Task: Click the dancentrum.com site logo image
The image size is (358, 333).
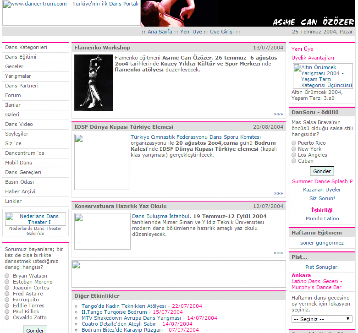Action: pos(71,13)
